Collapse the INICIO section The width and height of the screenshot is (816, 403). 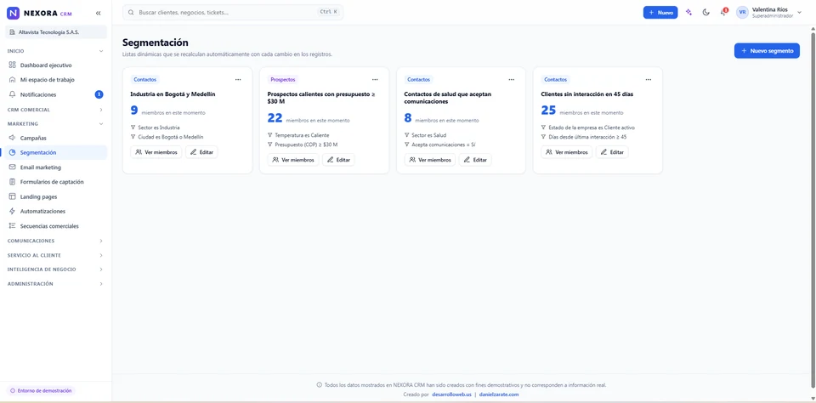tap(56, 51)
